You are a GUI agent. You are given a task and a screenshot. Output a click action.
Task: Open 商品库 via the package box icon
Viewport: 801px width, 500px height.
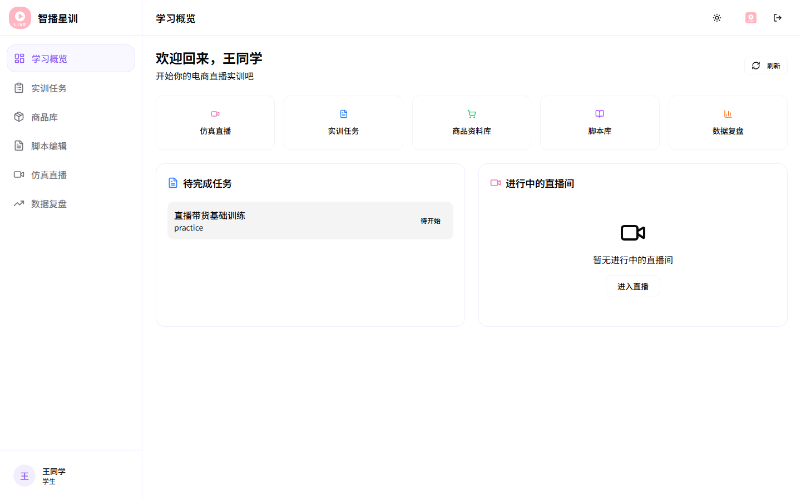tap(19, 117)
